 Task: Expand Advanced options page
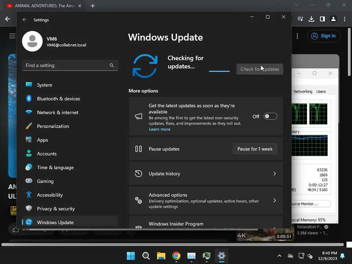[206, 200]
